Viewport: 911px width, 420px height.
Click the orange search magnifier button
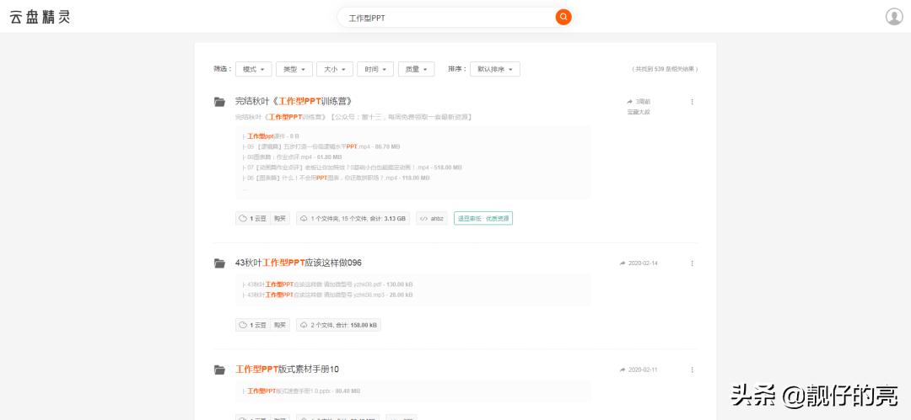(x=563, y=17)
